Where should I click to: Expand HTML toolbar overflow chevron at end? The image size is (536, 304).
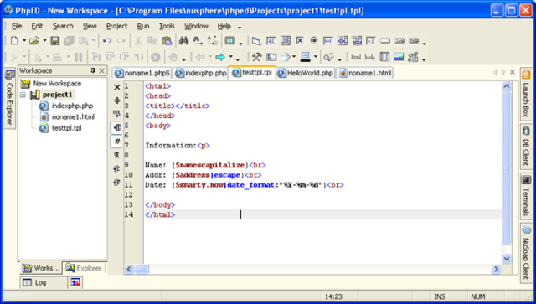[424, 59]
